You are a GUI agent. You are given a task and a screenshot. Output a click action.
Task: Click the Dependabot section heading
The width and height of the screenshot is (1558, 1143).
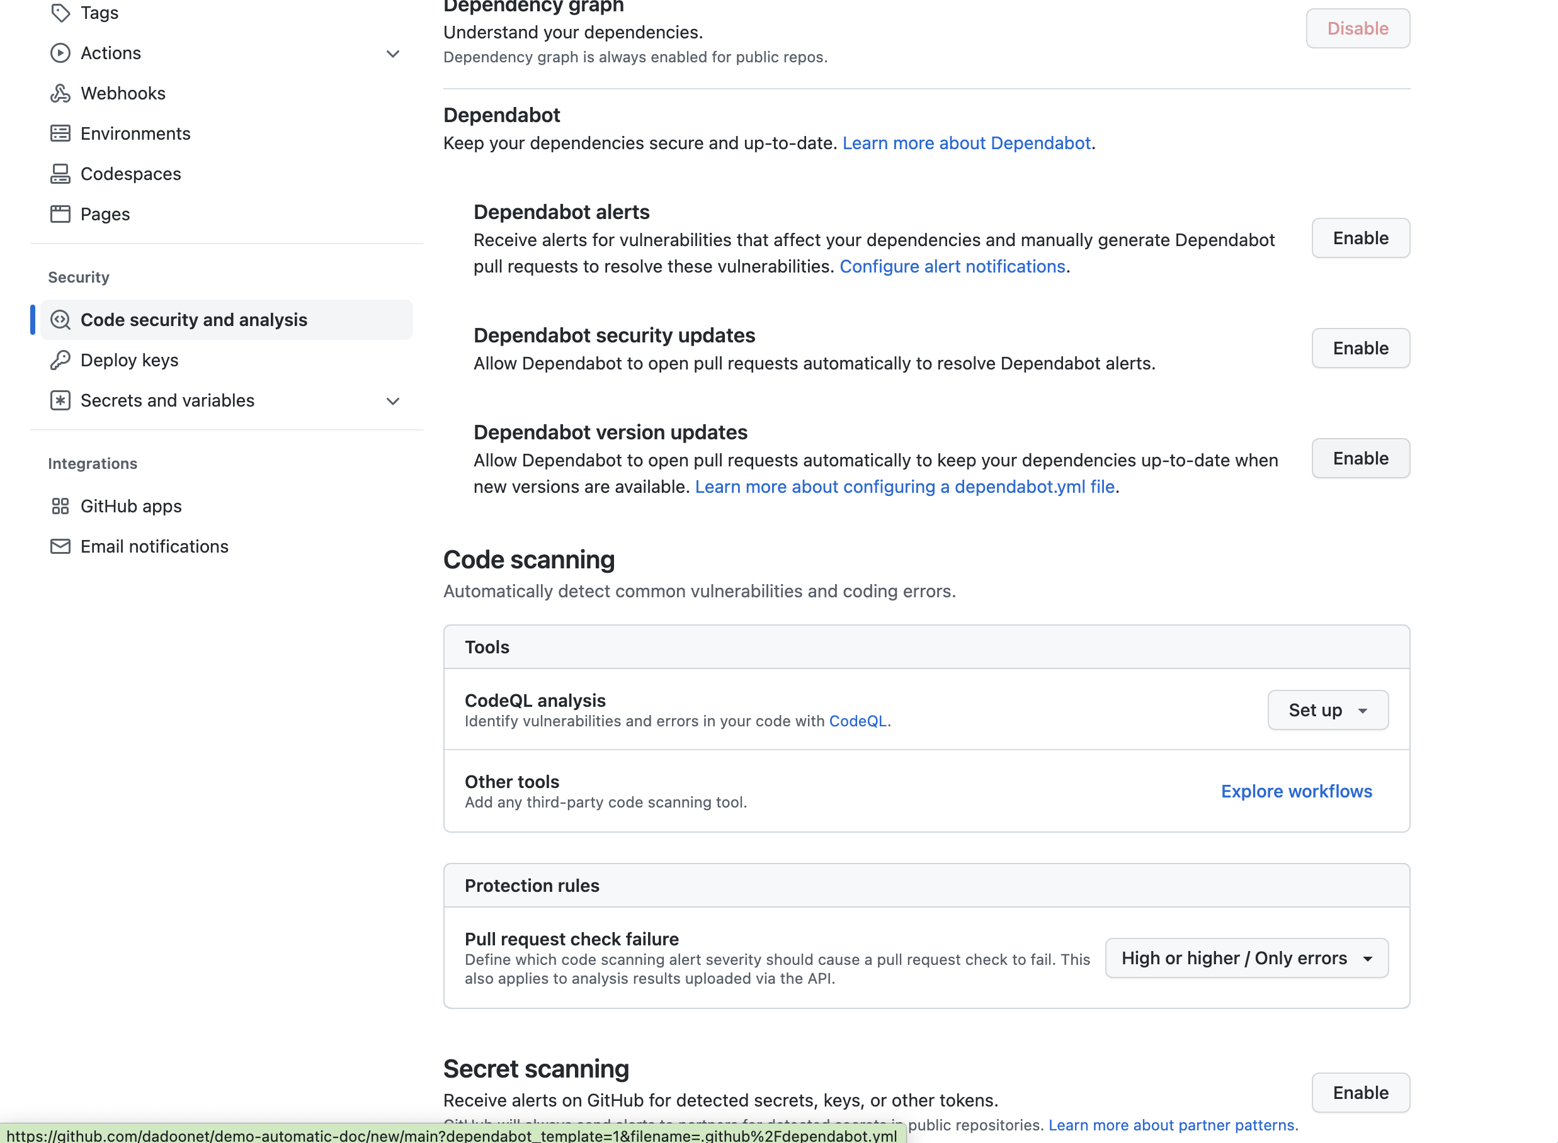[502, 115]
